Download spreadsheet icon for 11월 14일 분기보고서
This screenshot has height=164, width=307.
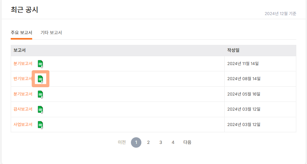pyautogui.click(x=40, y=64)
